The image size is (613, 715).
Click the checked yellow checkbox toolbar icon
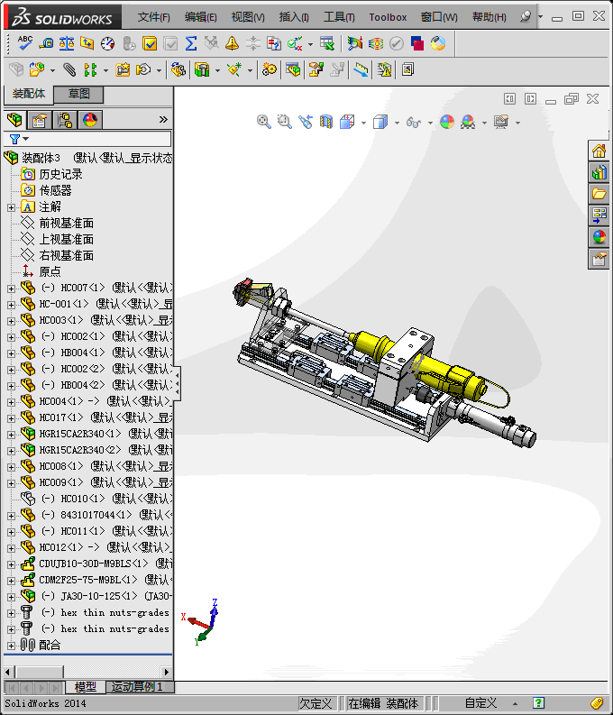(149, 43)
